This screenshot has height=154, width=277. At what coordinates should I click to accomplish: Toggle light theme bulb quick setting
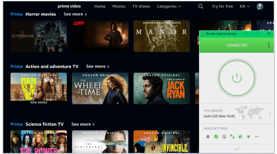[248, 137]
